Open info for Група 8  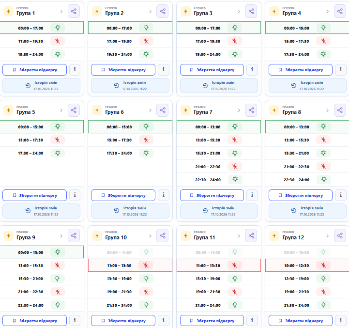pos(341,195)
